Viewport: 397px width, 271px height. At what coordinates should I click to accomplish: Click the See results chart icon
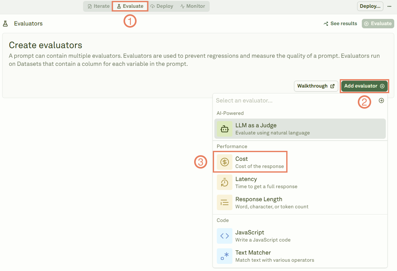point(325,23)
